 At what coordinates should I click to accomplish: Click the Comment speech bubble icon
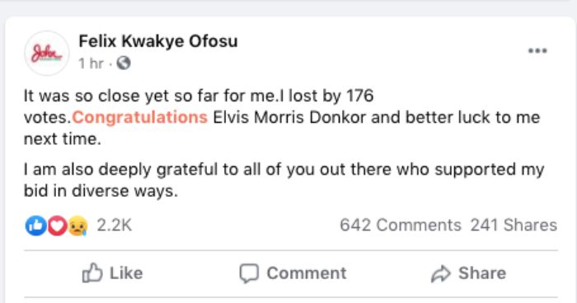pos(249,273)
